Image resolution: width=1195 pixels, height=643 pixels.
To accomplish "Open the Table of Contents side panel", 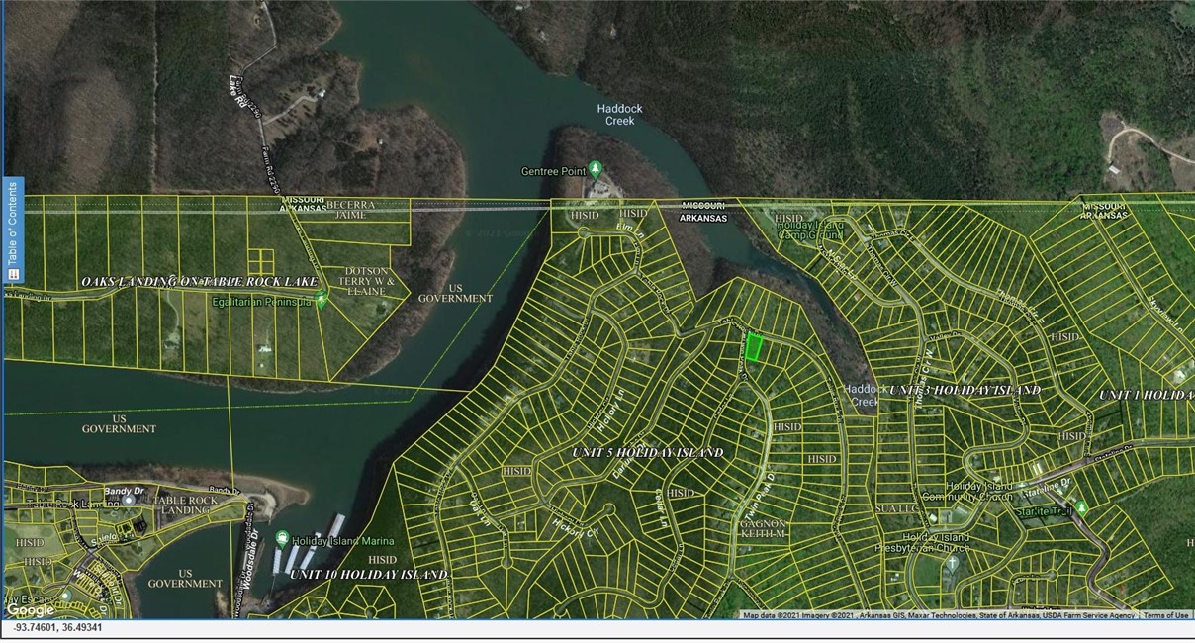I will click(12, 230).
